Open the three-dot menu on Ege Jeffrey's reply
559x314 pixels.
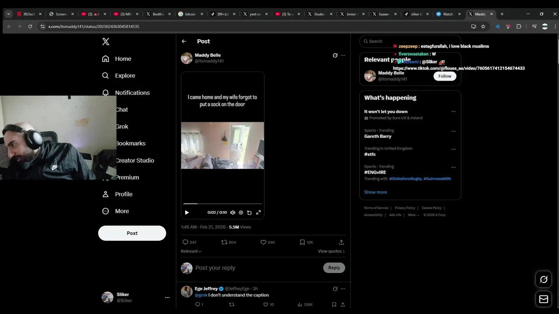pos(343,289)
